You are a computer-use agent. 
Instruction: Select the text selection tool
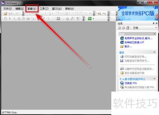point(15,19)
